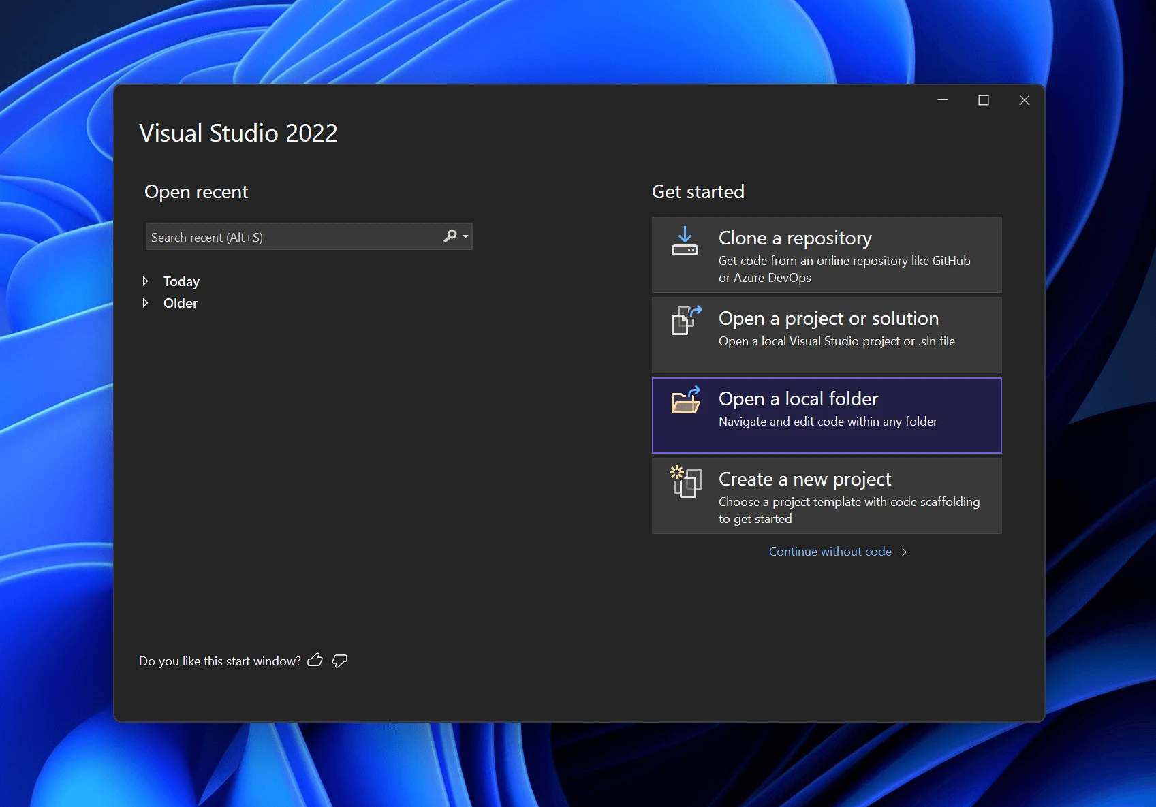Choose Open a project or solution
The height and width of the screenshot is (807, 1156).
[x=826, y=334]
